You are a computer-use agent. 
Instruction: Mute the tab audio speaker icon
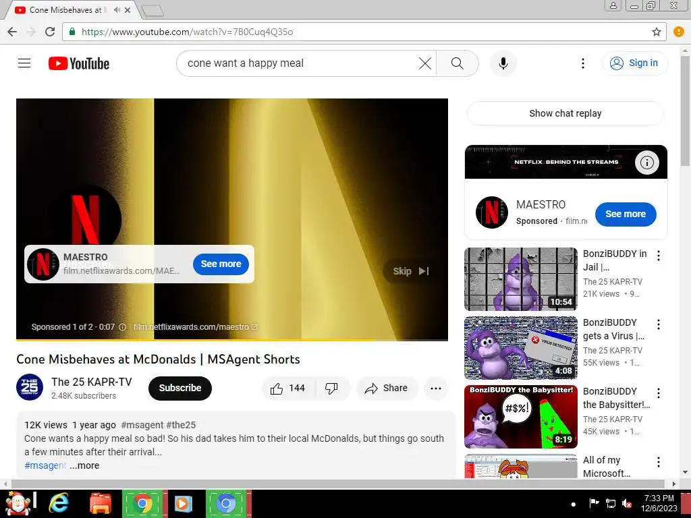pos(117,9)
